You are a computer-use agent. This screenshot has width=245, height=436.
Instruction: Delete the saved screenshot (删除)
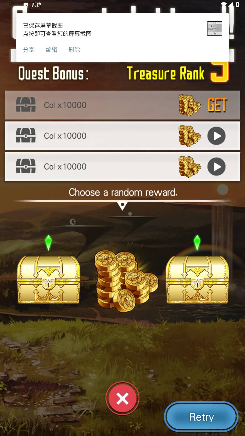(74, 50)
